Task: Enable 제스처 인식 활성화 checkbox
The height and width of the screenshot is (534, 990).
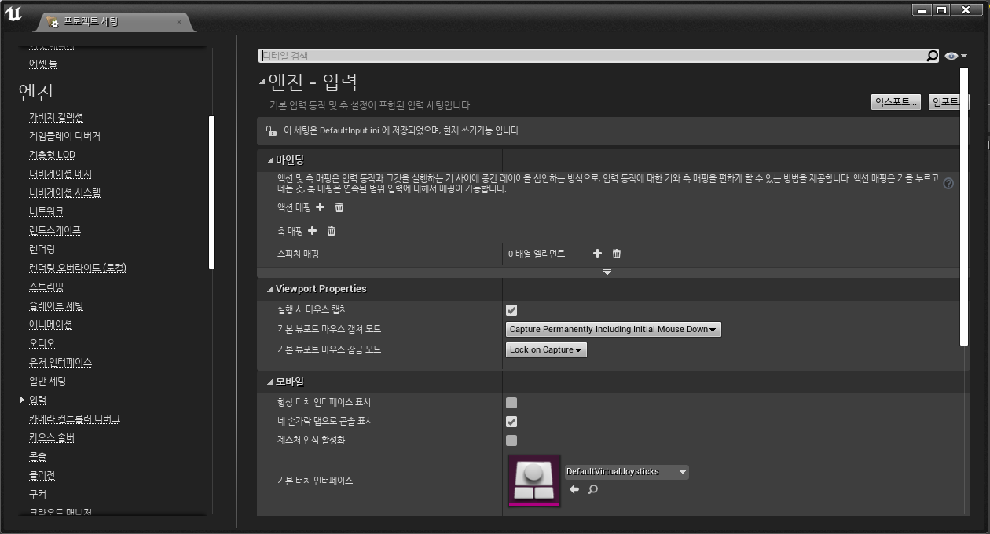Action: 511,441
